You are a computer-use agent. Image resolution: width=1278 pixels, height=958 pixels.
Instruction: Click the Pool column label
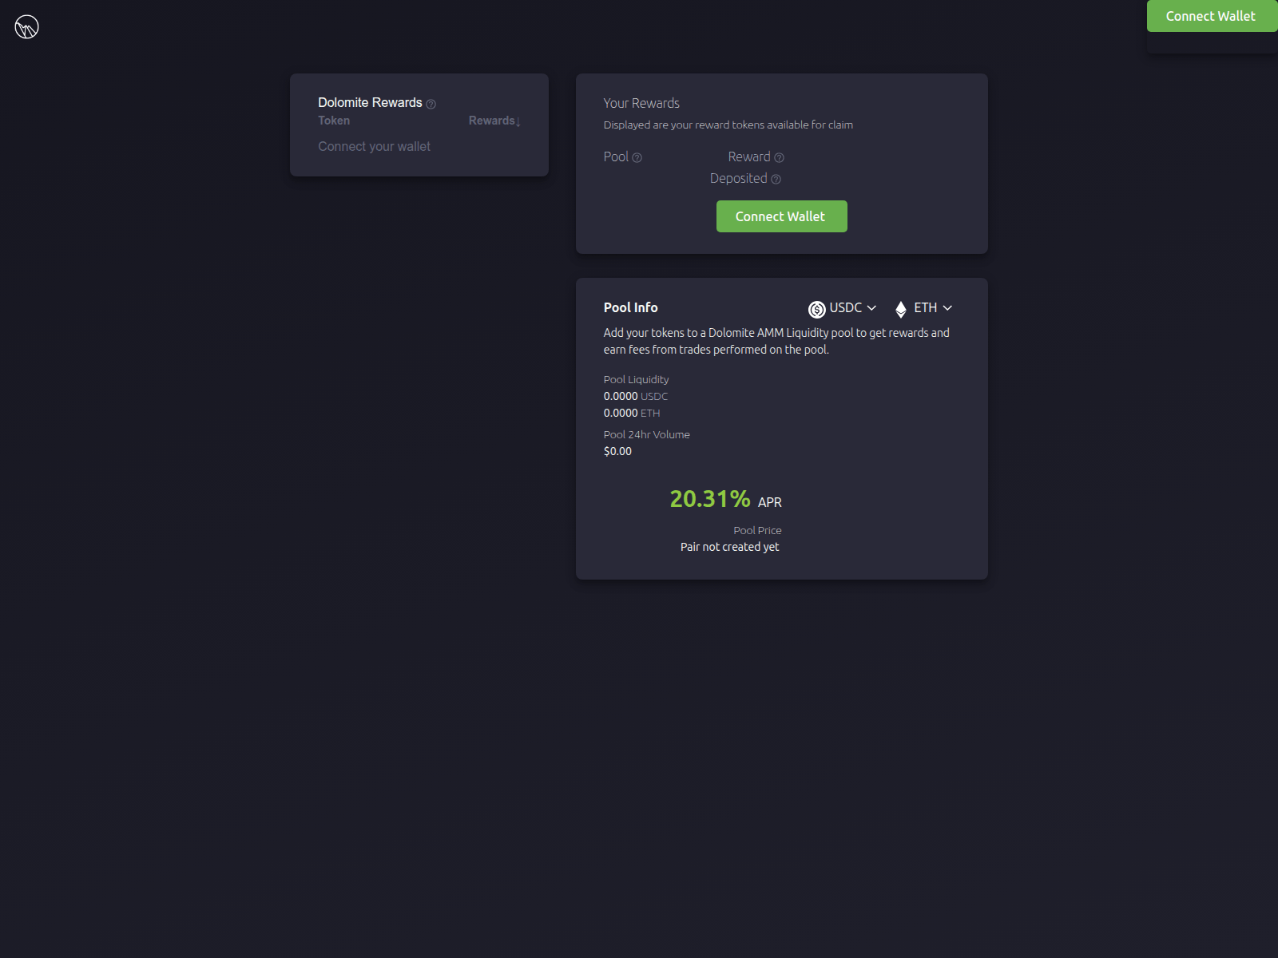point(616,156)
